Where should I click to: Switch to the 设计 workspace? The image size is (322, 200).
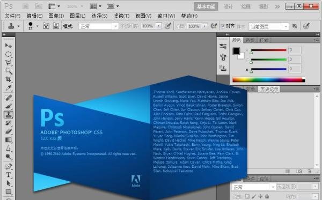click(228, 6)
